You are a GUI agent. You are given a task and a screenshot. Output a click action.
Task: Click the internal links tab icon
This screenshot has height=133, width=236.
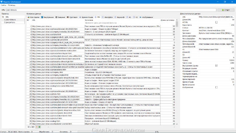42,17
